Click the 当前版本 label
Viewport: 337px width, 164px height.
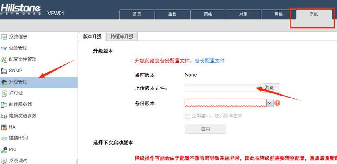[x=146, y=75]
